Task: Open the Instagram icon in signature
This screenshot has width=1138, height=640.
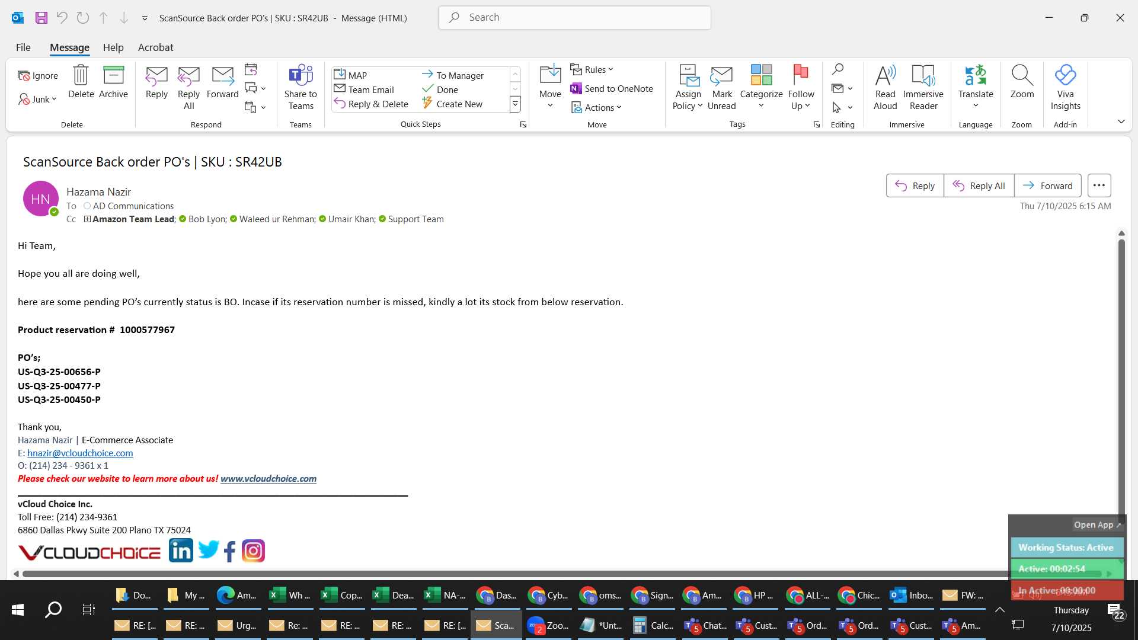Action: (253, 551)
